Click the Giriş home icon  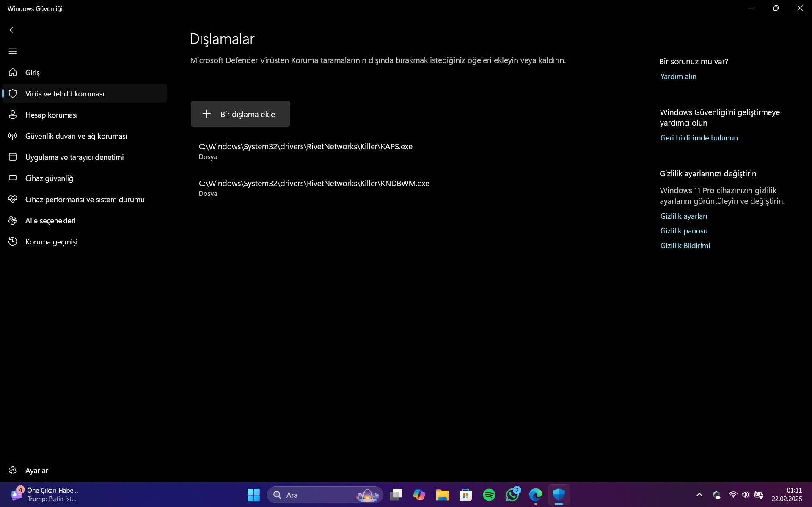coord(13,72)
